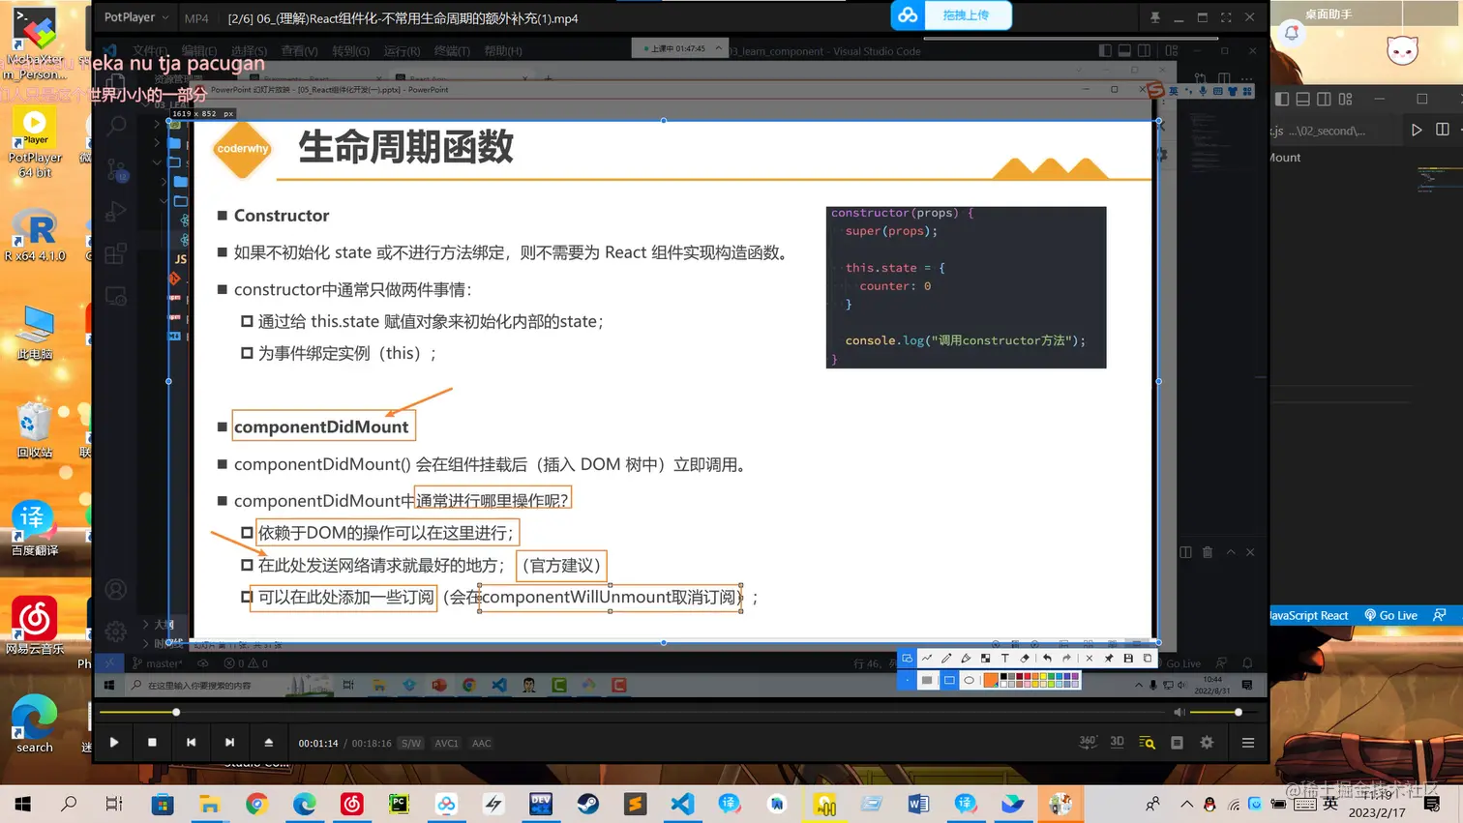
Task: Click the 2023/2/17 taskbar date
Action: 1376,812
